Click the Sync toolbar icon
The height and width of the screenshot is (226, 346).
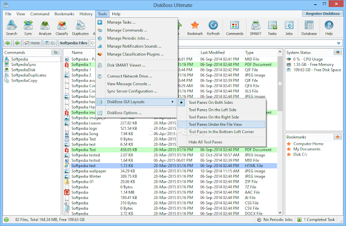click(28, 28)
